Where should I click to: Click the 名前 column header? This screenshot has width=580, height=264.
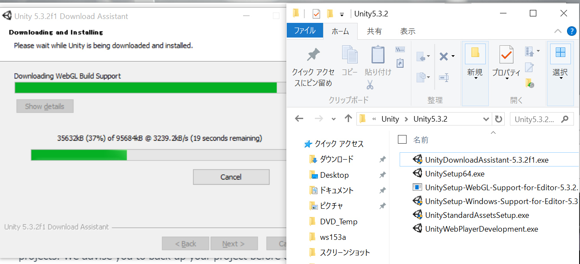point(421,140)
